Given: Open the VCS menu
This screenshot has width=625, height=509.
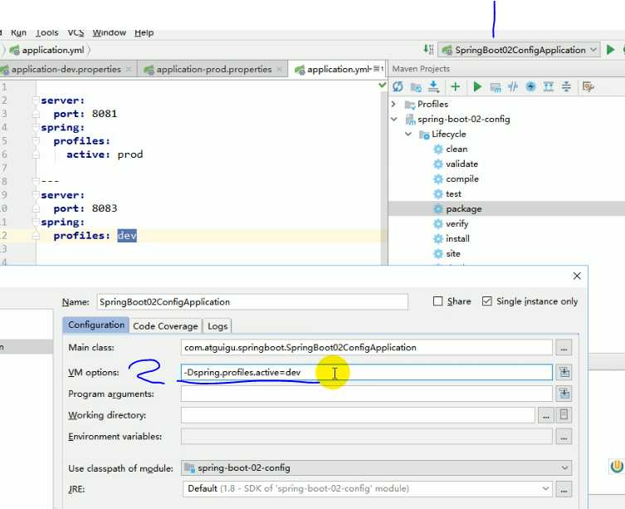Looking at the screenshot, I should pyautogui.click(x=76, y=32).
